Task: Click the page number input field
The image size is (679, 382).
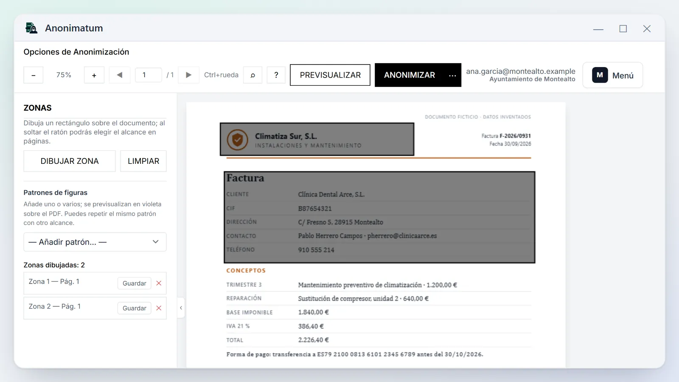Action: pyautogui.click(x=148, y=75)
